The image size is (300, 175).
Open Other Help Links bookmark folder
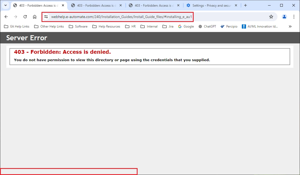click(49, 26)
